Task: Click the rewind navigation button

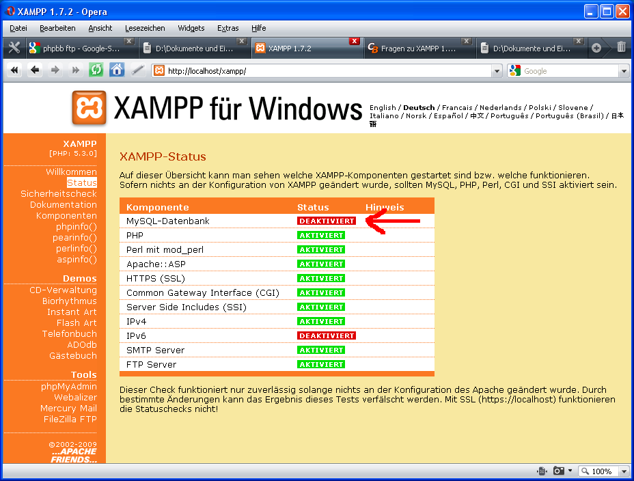Action: tap(14, 70)
